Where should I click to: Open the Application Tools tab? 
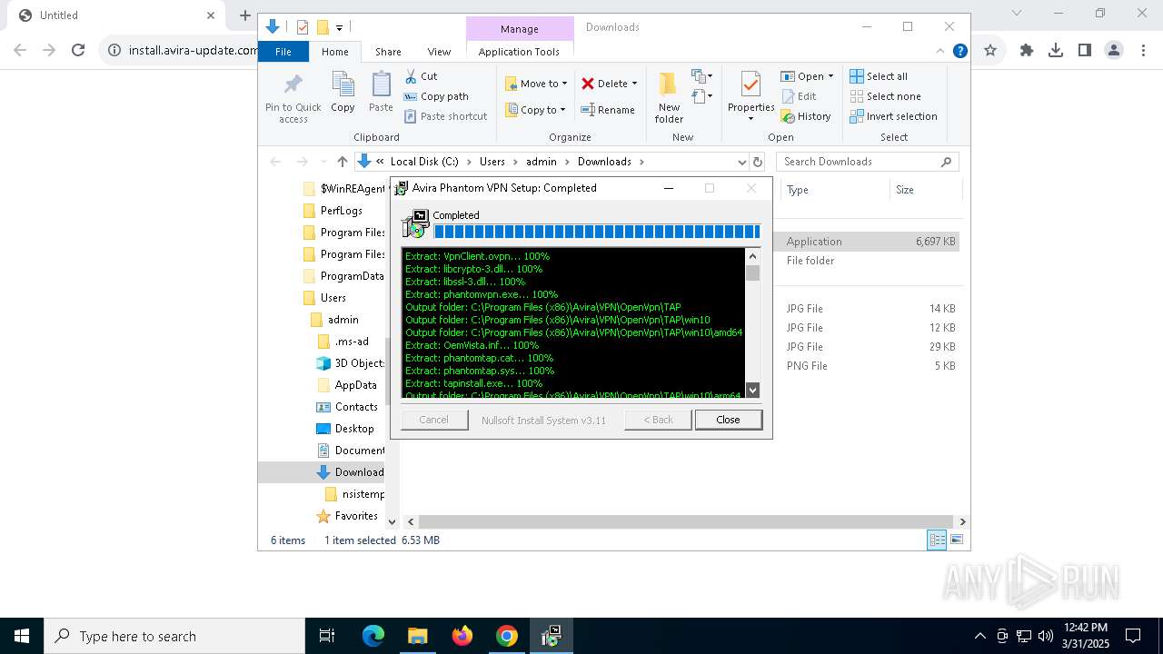pyautogui.click(x=519, y=52)
